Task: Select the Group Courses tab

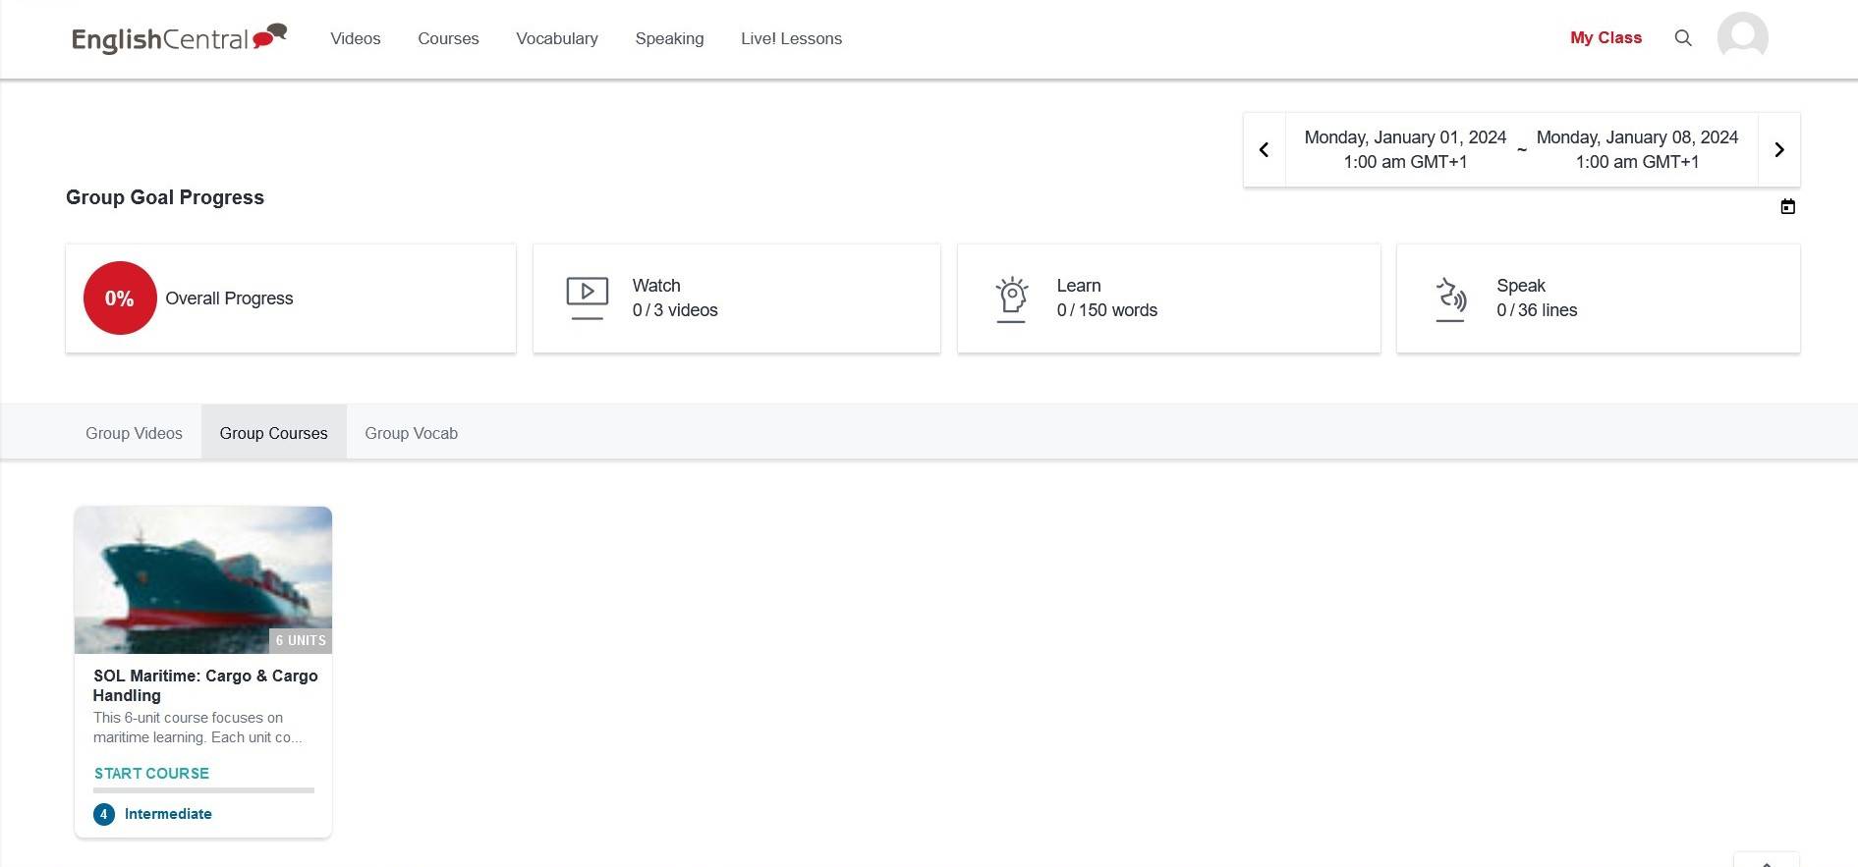Action: coord(273,433)
